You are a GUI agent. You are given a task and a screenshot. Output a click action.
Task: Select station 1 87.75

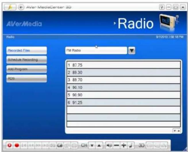click(x=124, y=65)
